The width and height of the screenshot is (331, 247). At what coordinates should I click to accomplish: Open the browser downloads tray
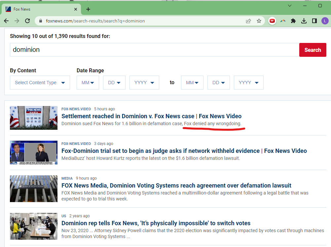[304, 21]
